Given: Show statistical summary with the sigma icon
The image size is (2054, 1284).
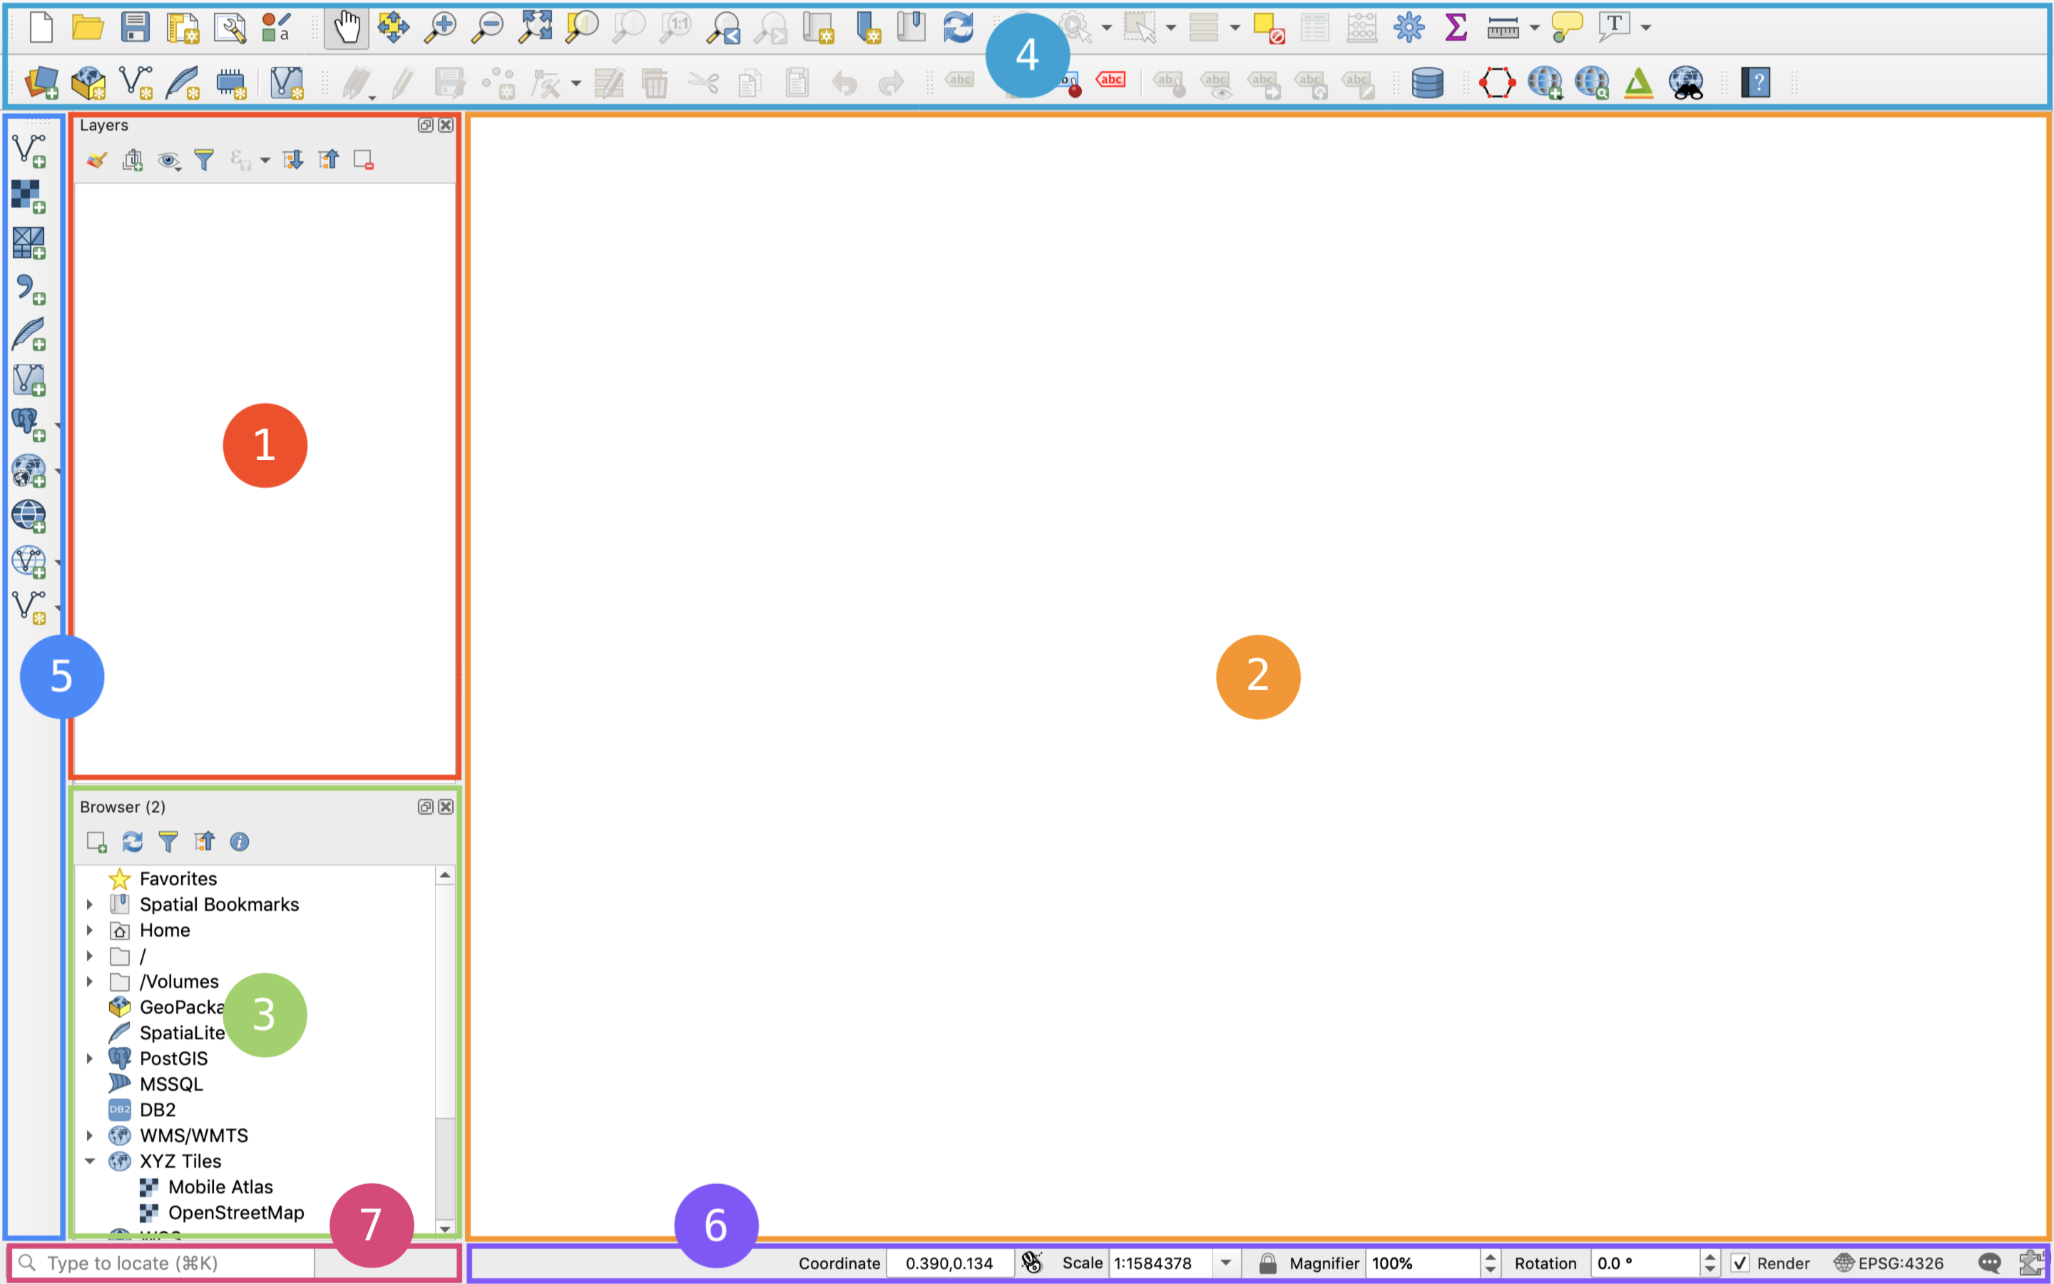Looking at the screenshot, I should 1456,26.
